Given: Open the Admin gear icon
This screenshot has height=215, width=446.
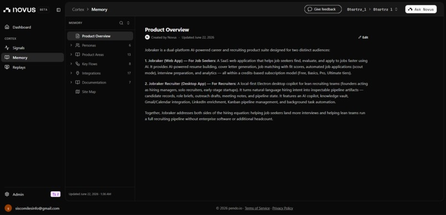Looking at the screenshot, I should pos(7,194).
